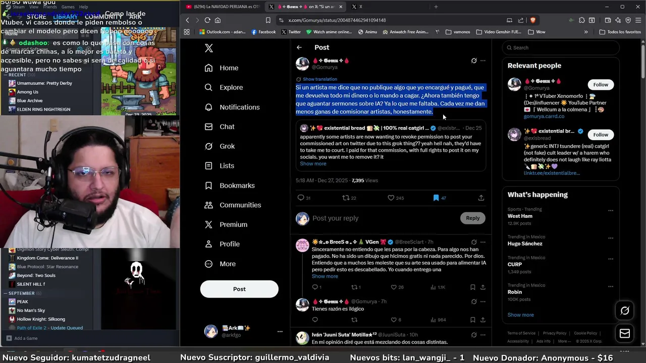Bookmark Gomurya's 'Tienes razón' reply
646x363 pixels.
tap(472, 320)
